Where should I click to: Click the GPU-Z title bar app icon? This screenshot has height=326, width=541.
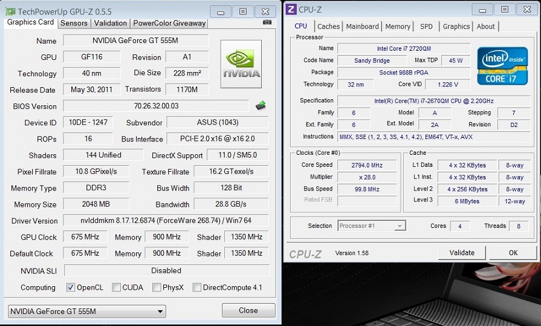coord(11,11)
